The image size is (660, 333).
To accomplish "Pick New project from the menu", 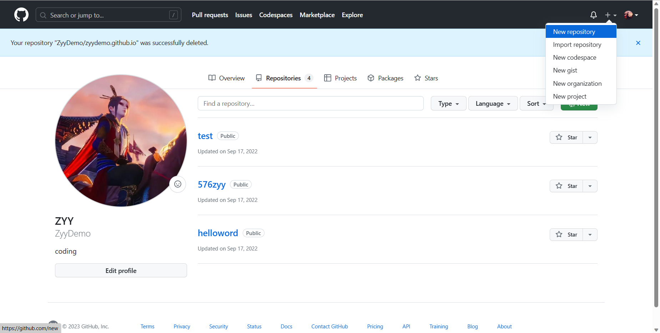I will click(x=581, y=96).
